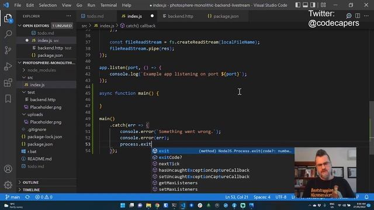374x210 pixels.
Task: Open Placeholder.png in uploads folder
Action: click(46, 122)
